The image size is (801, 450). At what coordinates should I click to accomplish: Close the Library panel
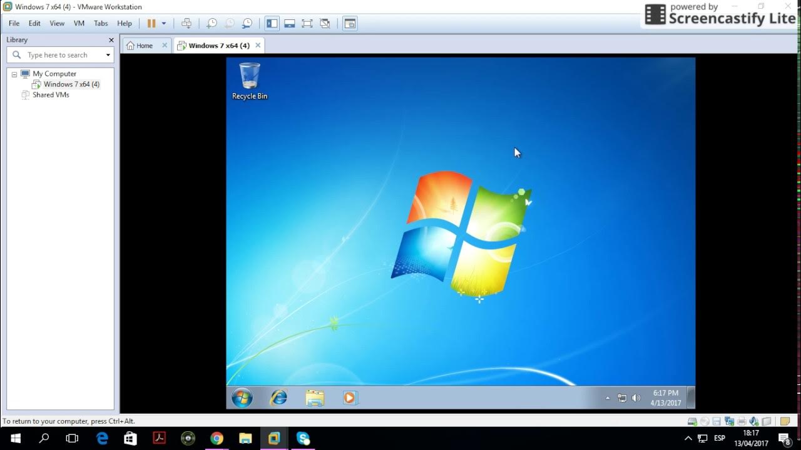tap(111, 40)
